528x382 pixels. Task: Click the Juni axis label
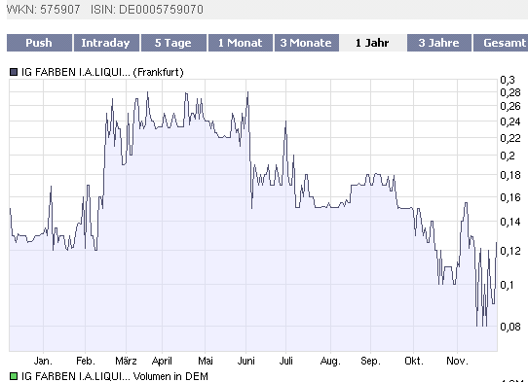pos(246,362)
